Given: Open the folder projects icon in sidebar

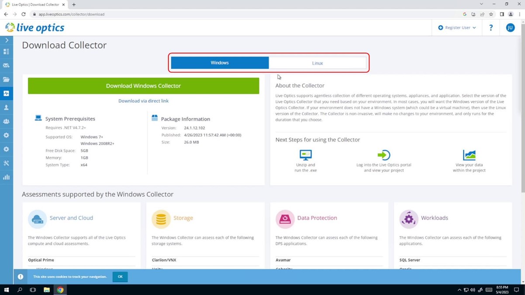Looking at the screenshot, I should (6, 80).
